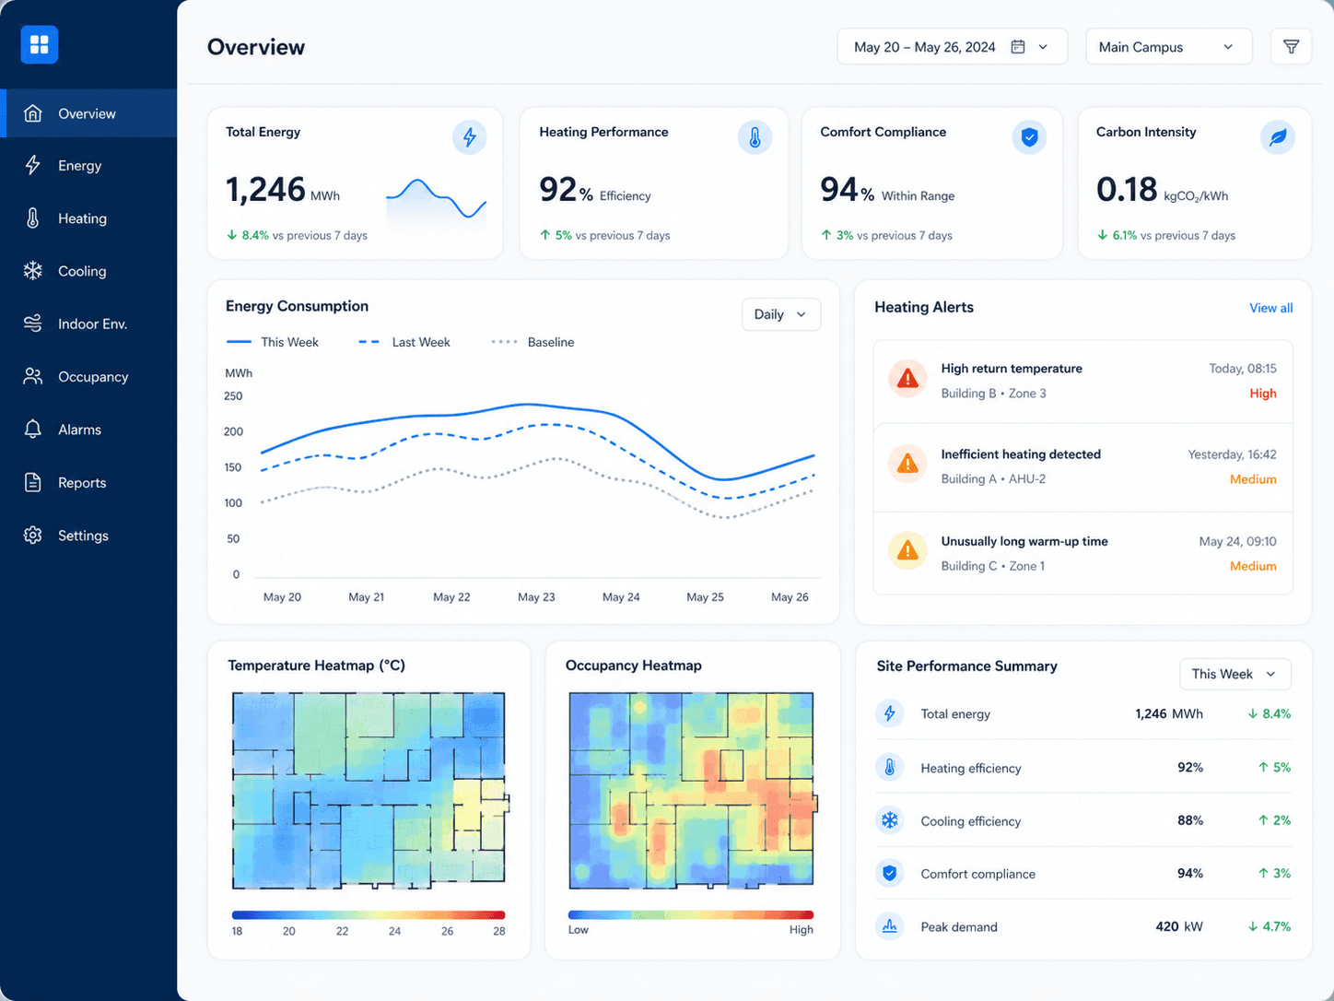Click the Today, 08:15 alert timestamp
The image size is (1334, 1001).
coord(1243,369)
